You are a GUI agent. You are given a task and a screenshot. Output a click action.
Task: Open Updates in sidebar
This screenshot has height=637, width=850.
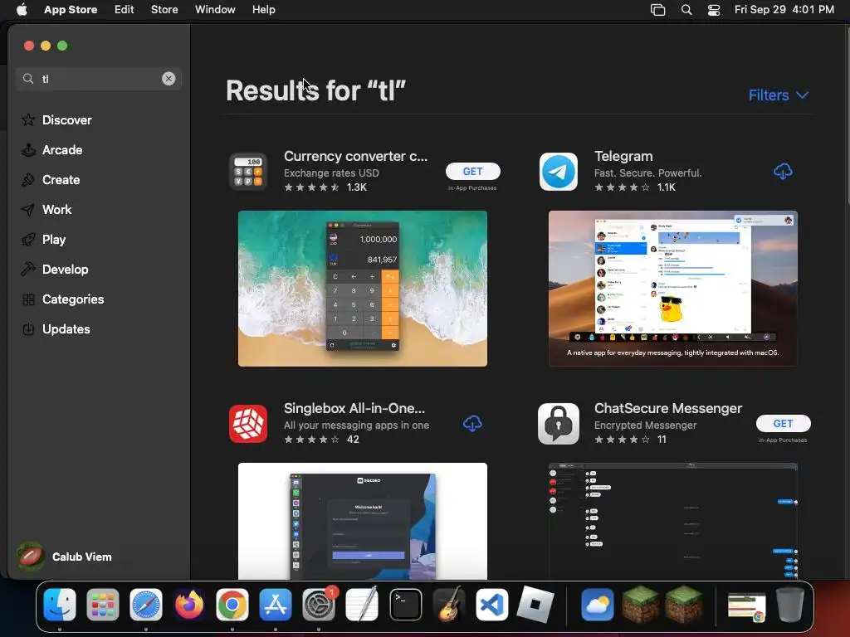click(x=56, y=328)
